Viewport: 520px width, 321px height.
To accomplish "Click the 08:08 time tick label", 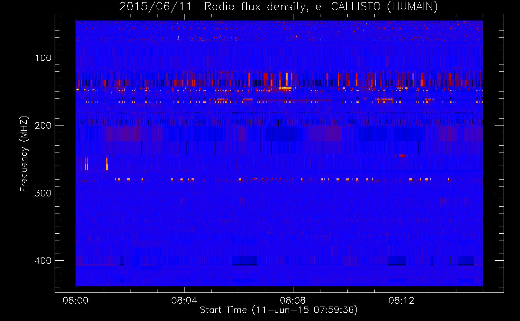I will (x=293, y=301).
